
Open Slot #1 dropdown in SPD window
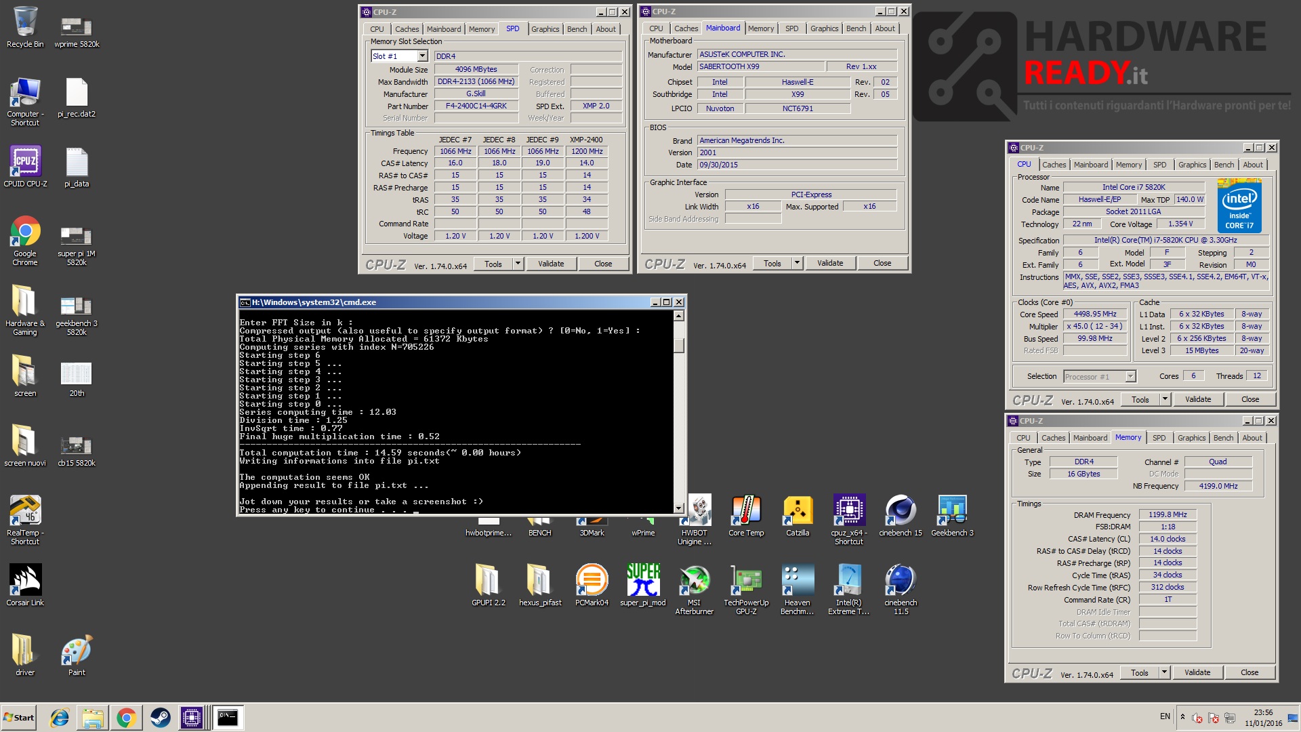click(x=422, y=56)
